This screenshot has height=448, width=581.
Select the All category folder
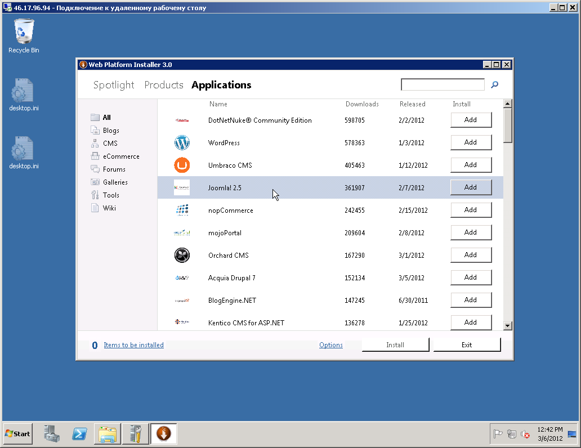pyautogui.click(x=101, y=118)
